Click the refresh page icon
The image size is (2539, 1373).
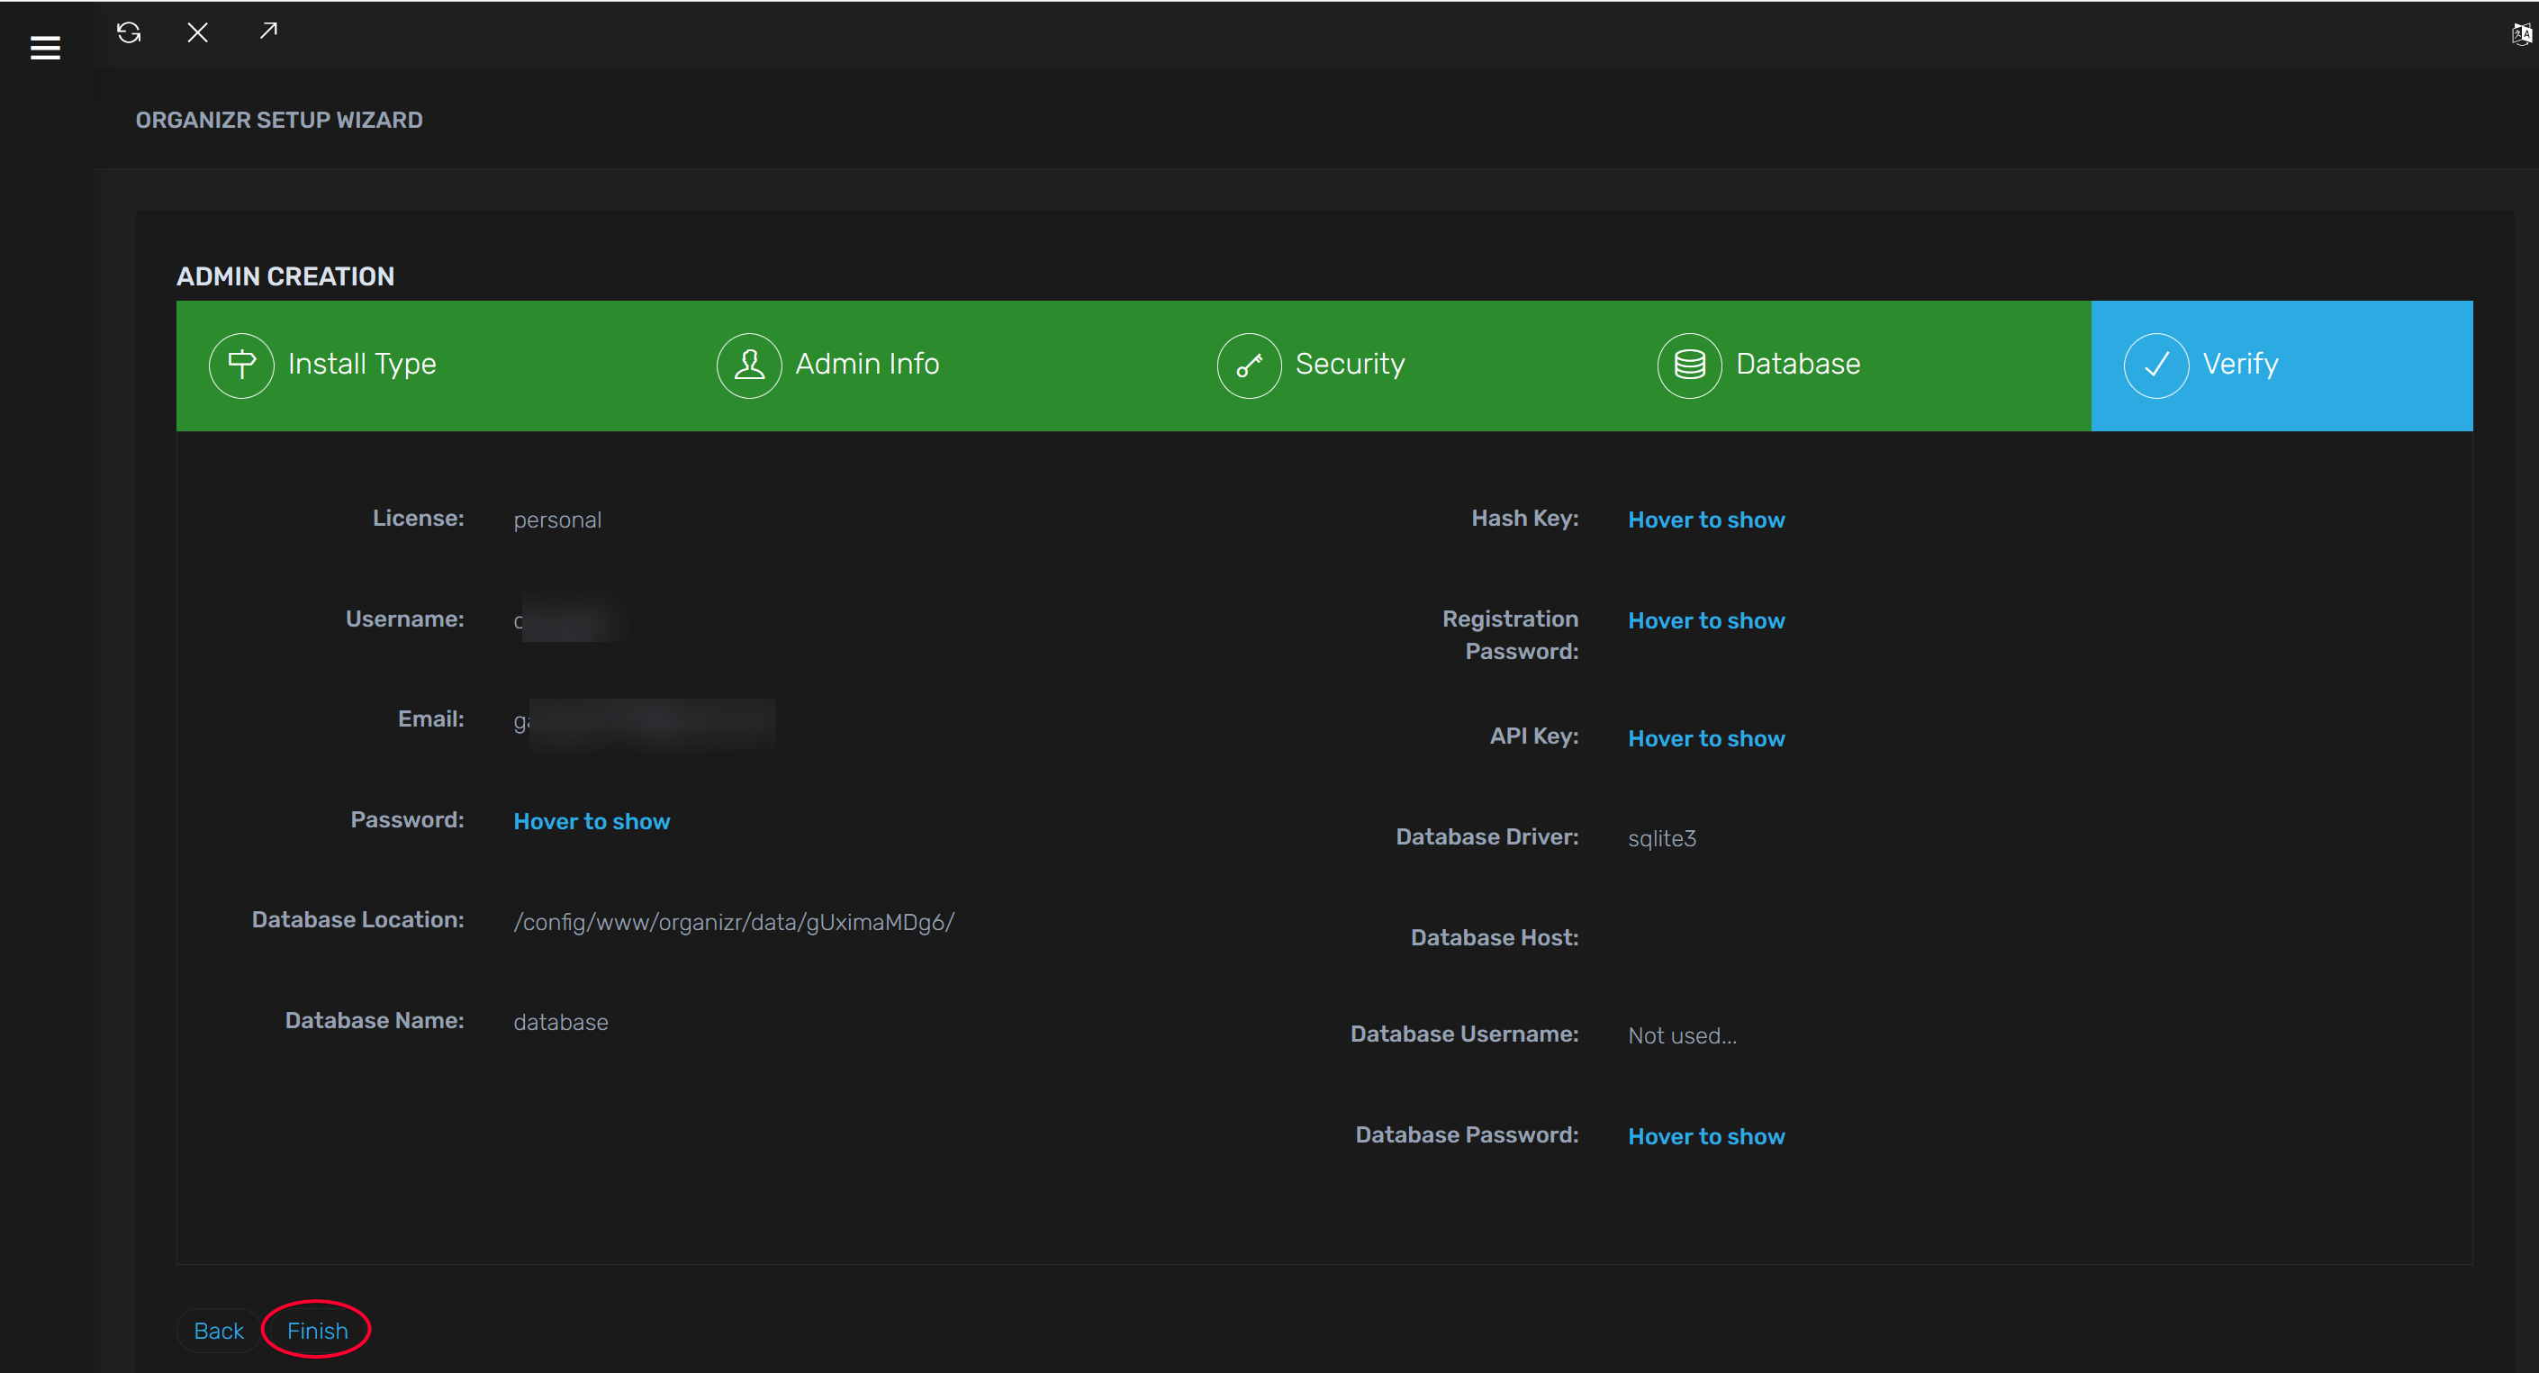click(129, 32)
